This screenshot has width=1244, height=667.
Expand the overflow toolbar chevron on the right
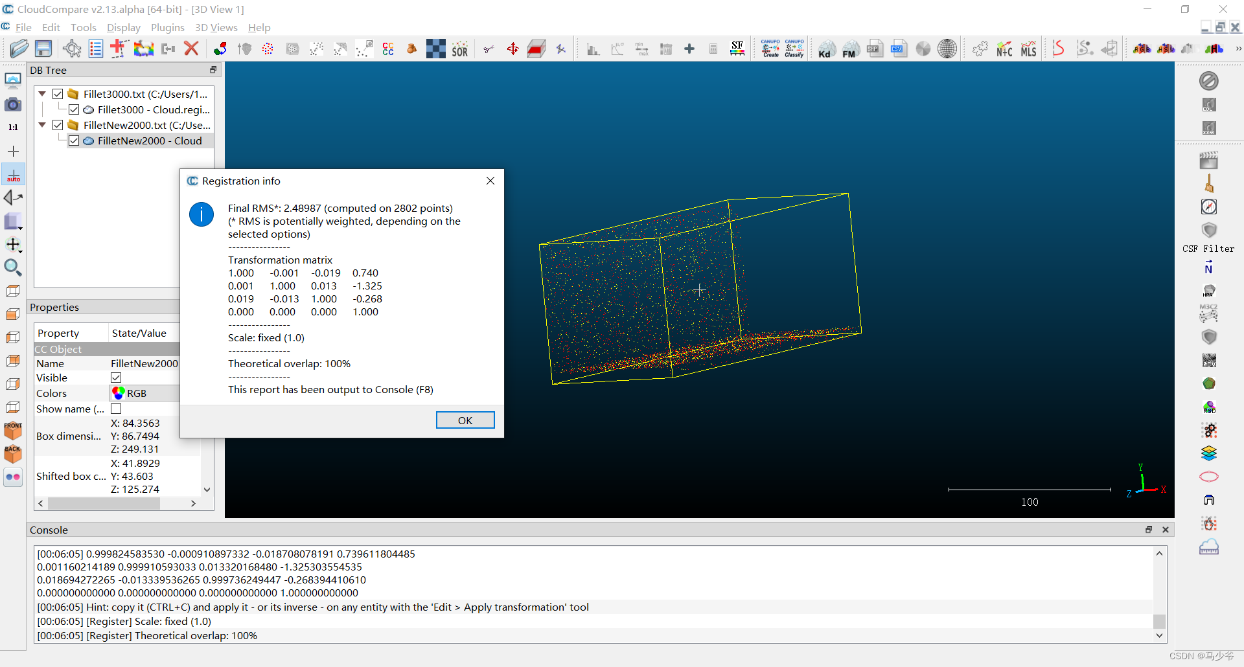pyautogui.click(x=1239, y=48)
